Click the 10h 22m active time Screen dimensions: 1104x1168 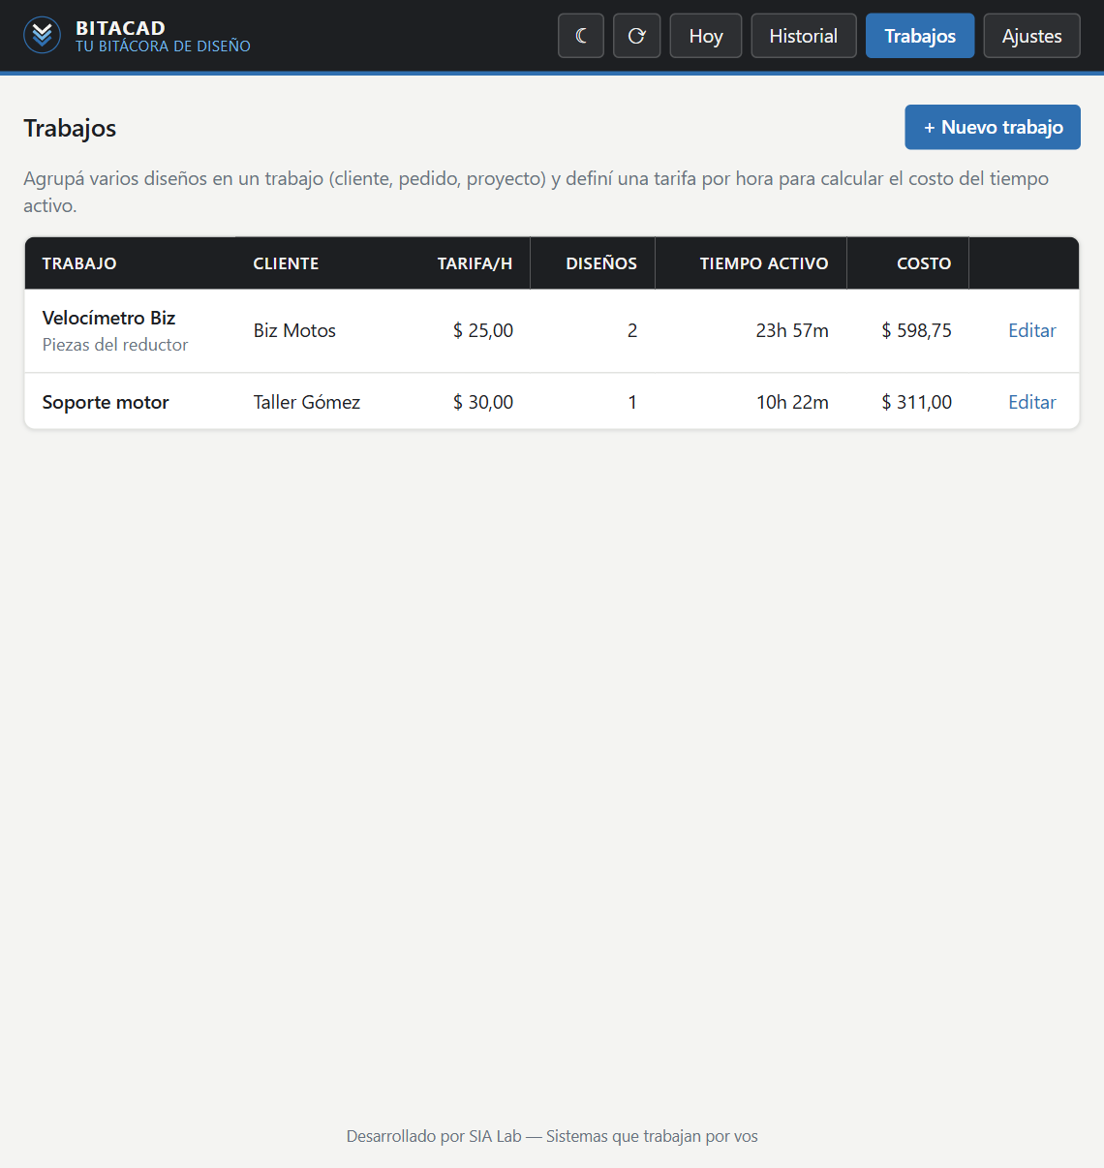click(x=792, y=402)
